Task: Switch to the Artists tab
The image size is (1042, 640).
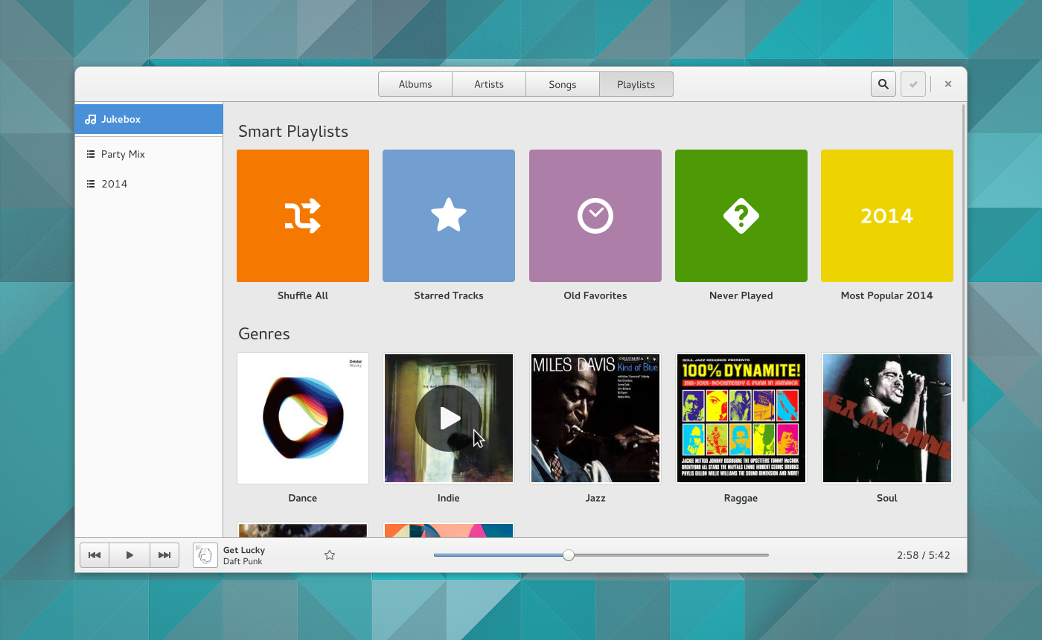Action: click(x=489, y=84)
